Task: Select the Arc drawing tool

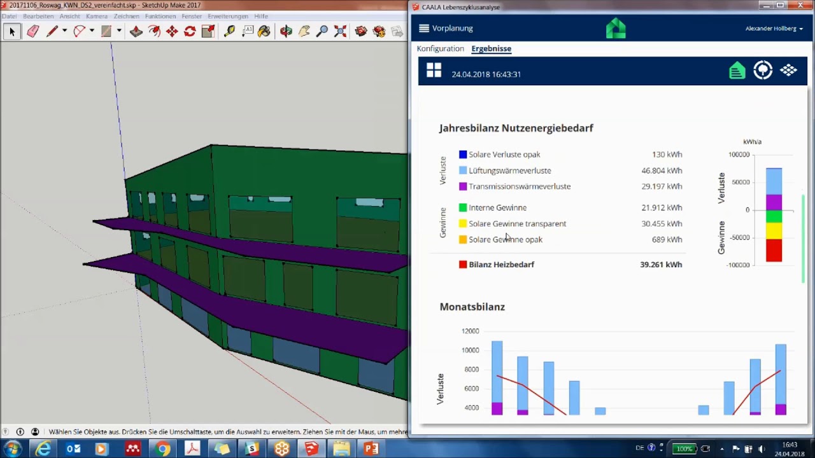Action: point(80,31)
